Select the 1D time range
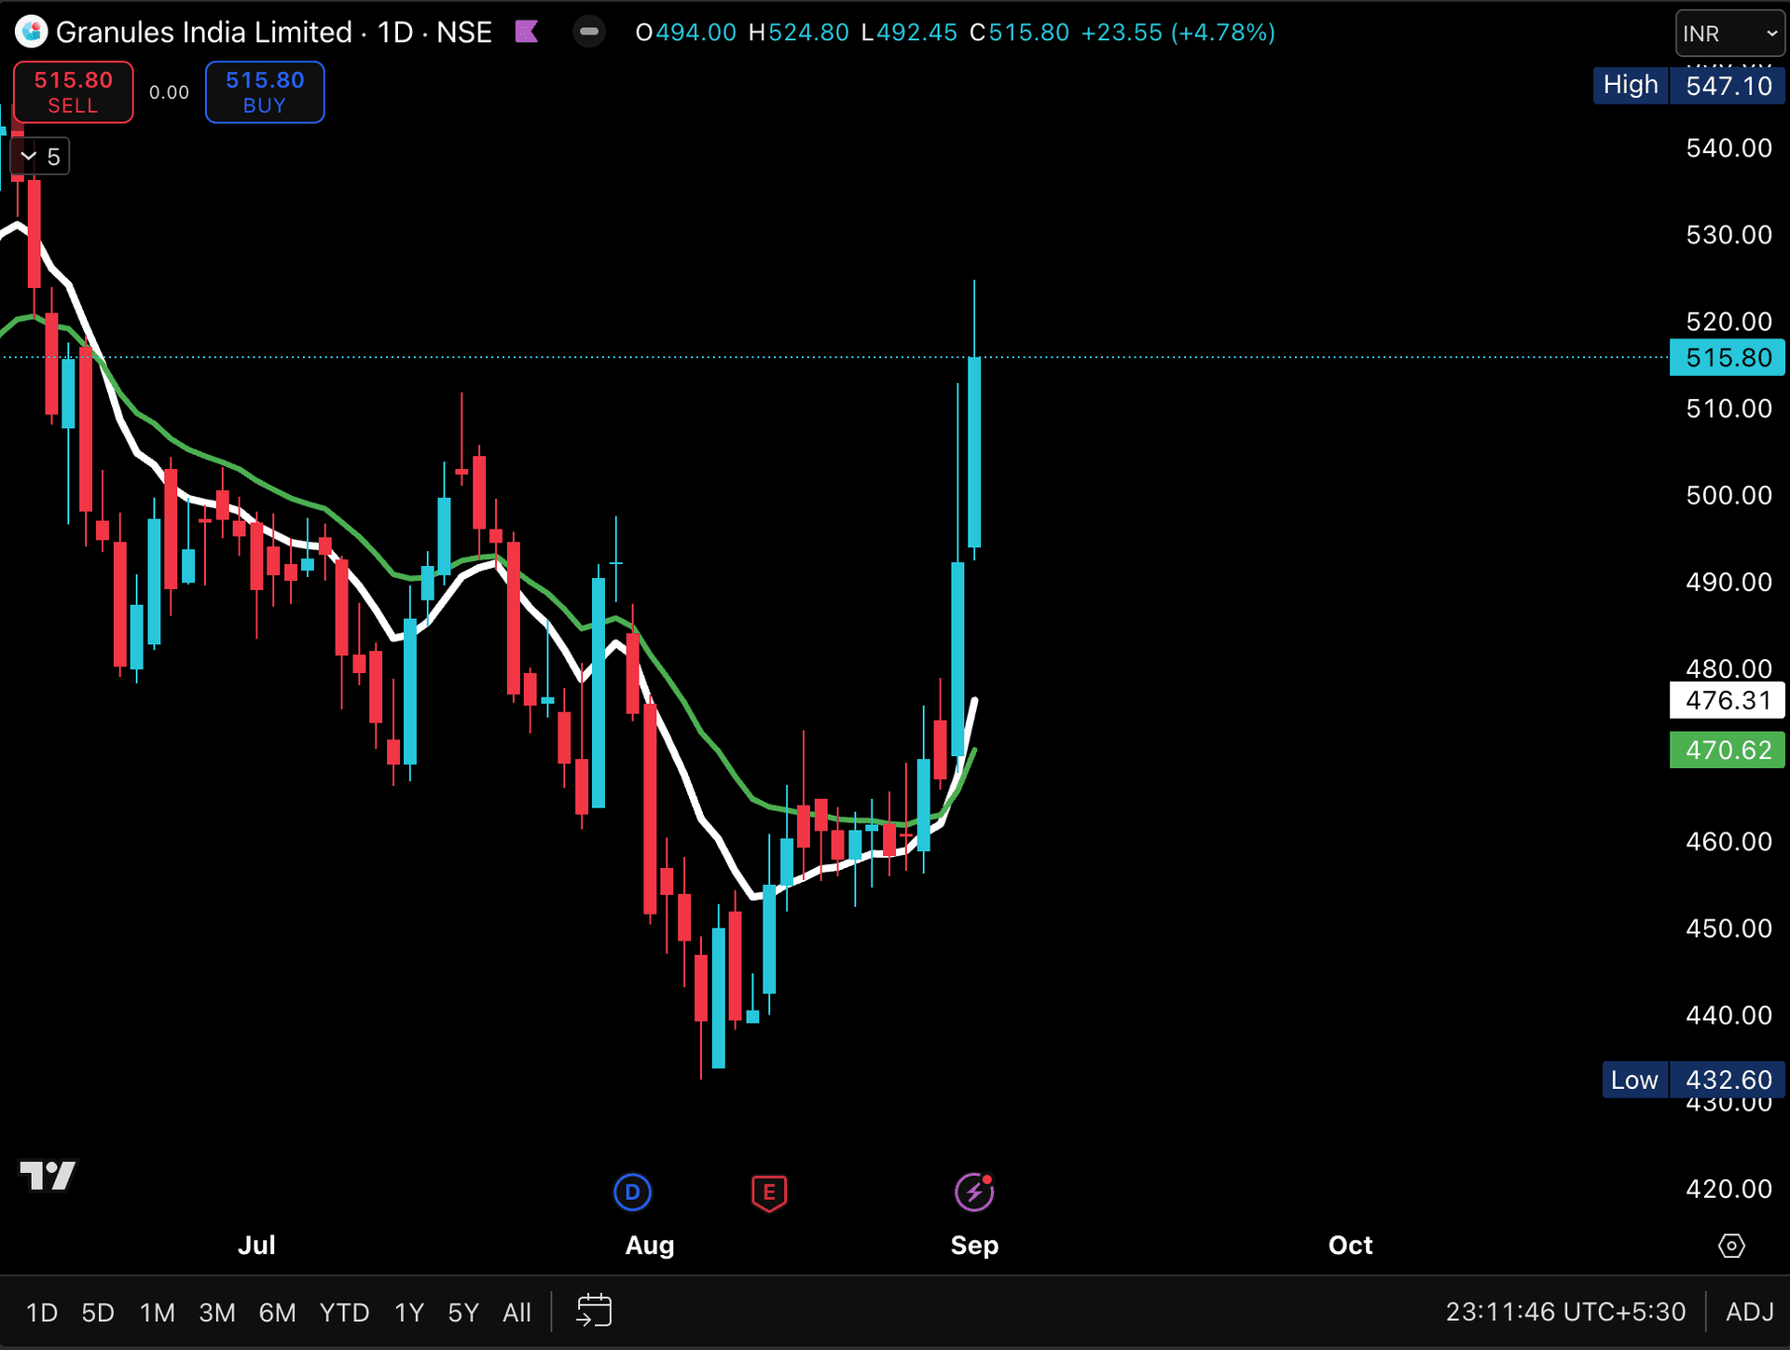The image size is (1790, 1350). [42, 1313]
